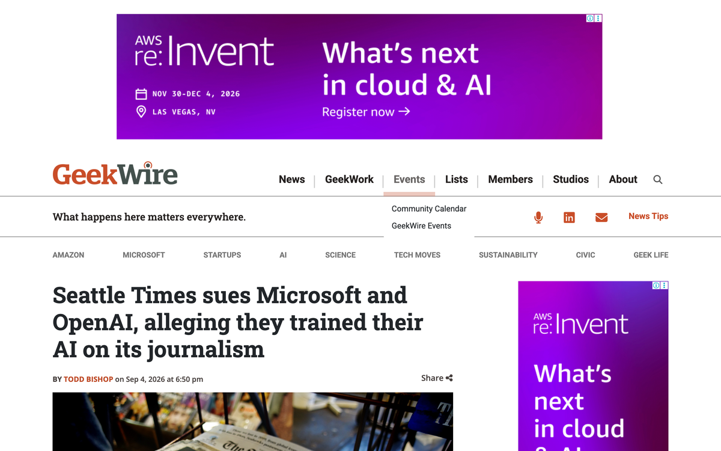
Task: Click the Seattle Times sues Microsoft headline
Action: 238,322
